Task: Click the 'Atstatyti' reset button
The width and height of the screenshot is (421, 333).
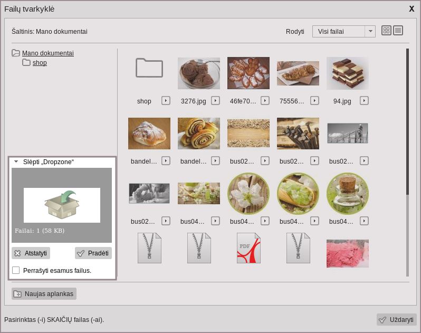Action: click(31, 253)
